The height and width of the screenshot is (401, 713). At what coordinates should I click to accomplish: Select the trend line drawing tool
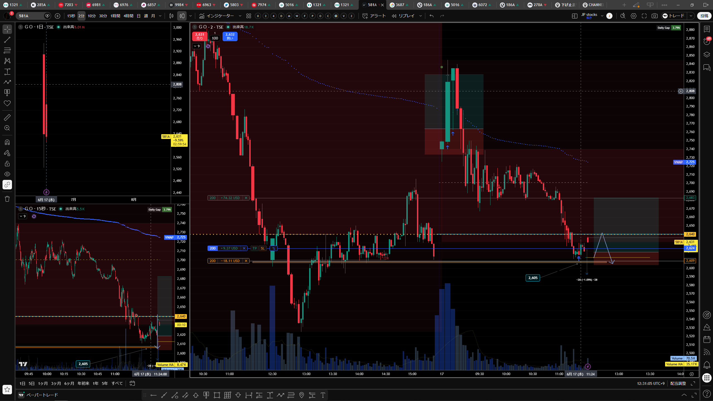[7, 40]
